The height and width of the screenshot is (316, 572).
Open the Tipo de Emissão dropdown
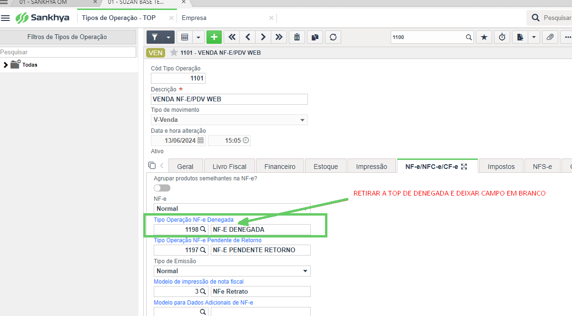[x=232, y=271]
